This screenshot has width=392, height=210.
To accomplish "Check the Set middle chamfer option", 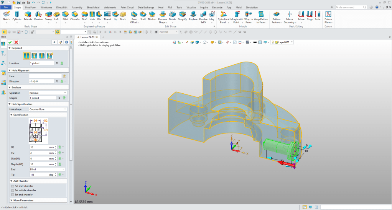I will point(13,190).
